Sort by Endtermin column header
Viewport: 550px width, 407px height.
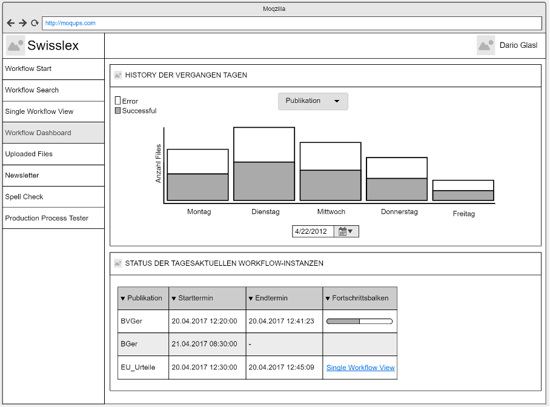click(284, 298)
